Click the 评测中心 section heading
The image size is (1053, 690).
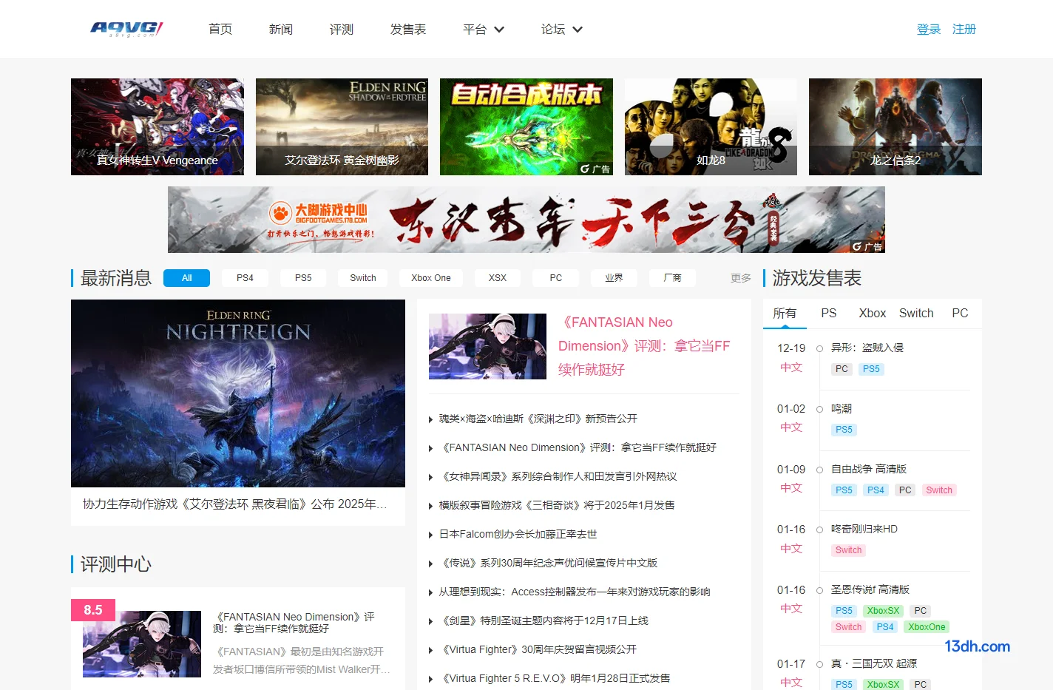pyautogui.click(x=116, y=564)
